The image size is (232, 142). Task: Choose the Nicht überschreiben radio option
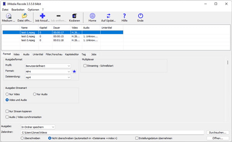[50, 138]
